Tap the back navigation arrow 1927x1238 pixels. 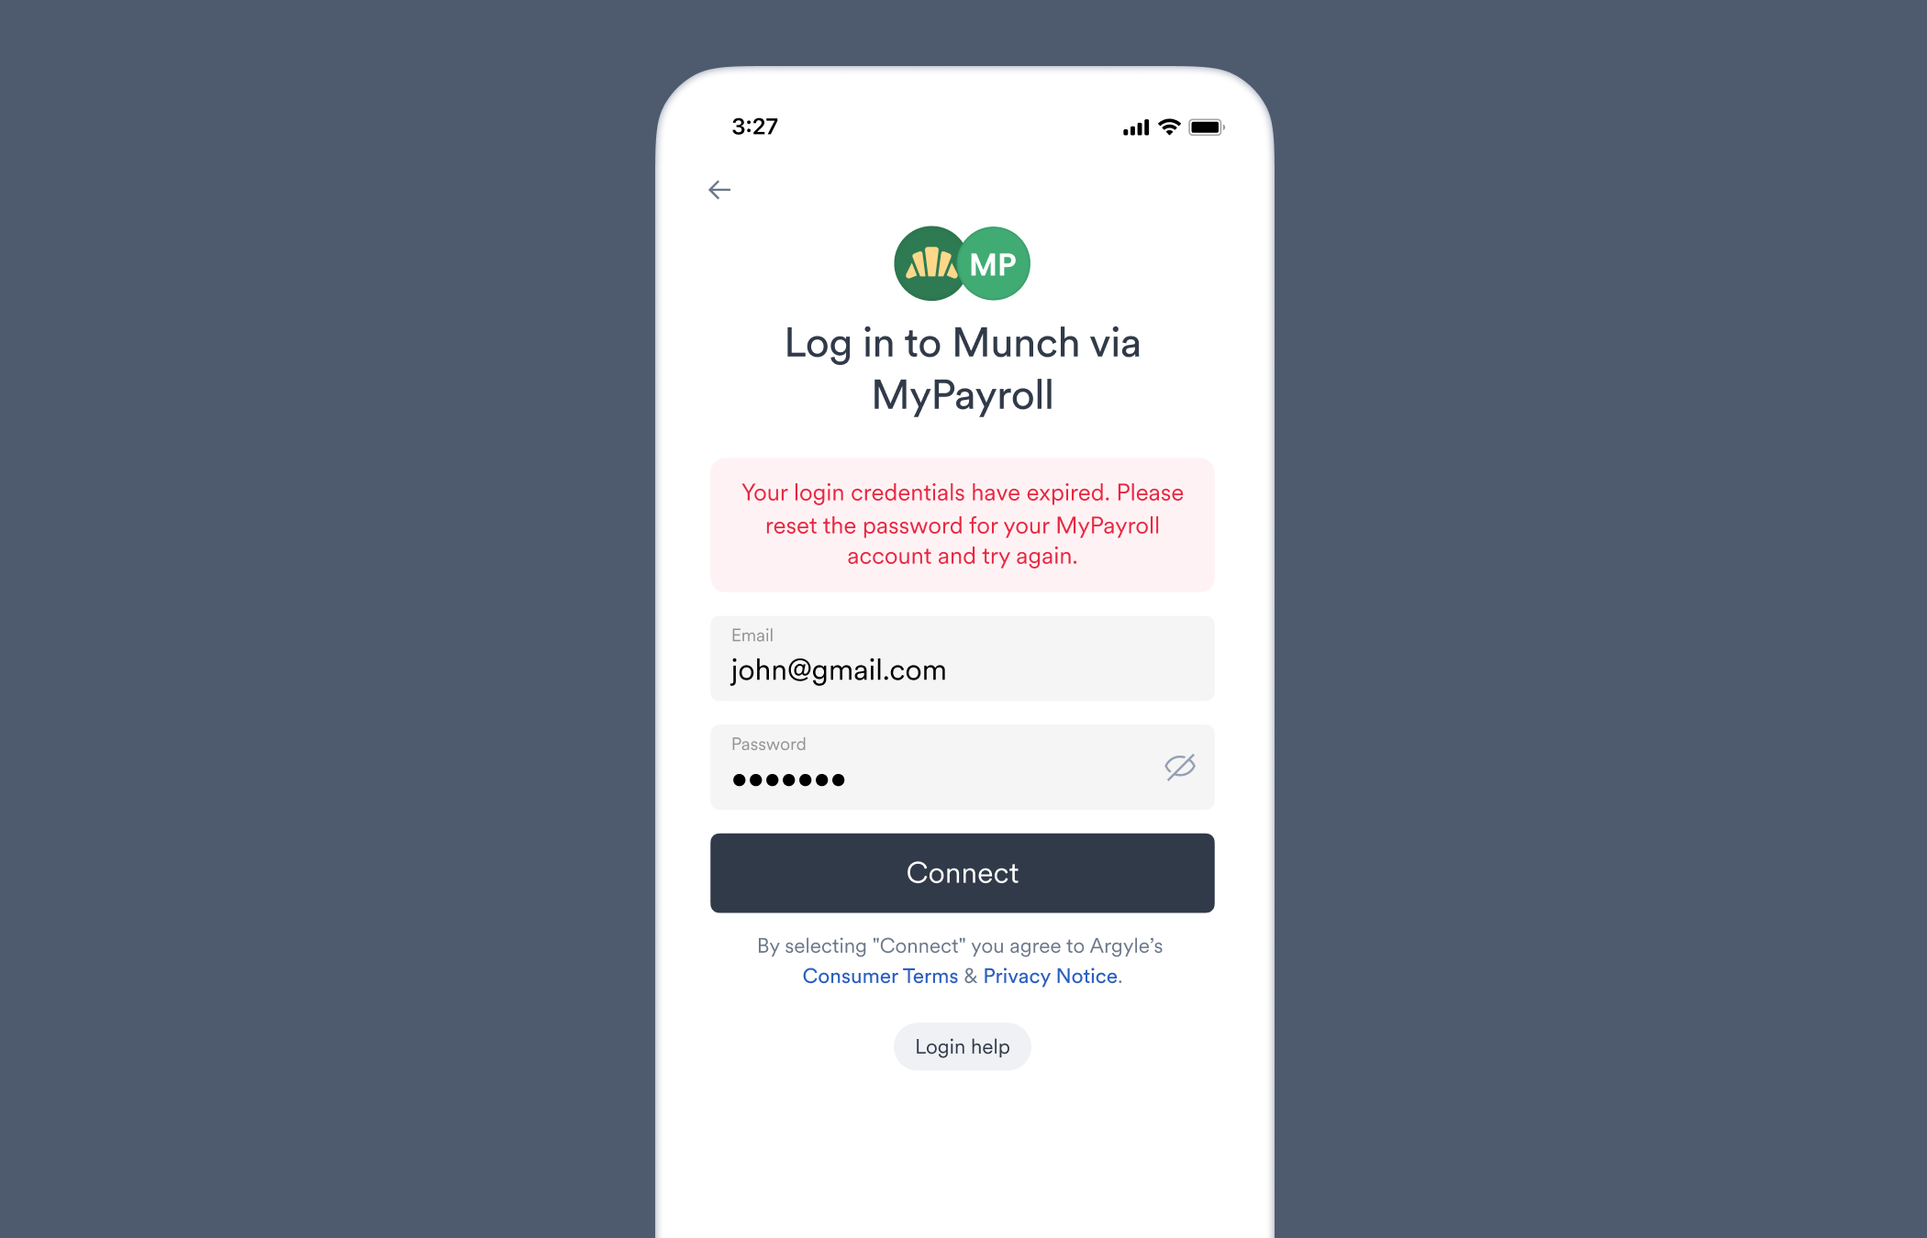[x=717, y=190]
